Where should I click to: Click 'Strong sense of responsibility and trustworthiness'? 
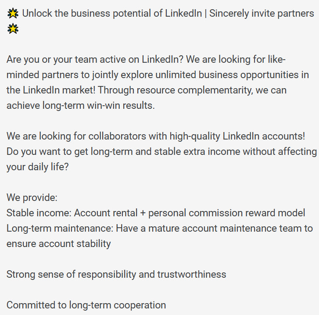point(116,275)
